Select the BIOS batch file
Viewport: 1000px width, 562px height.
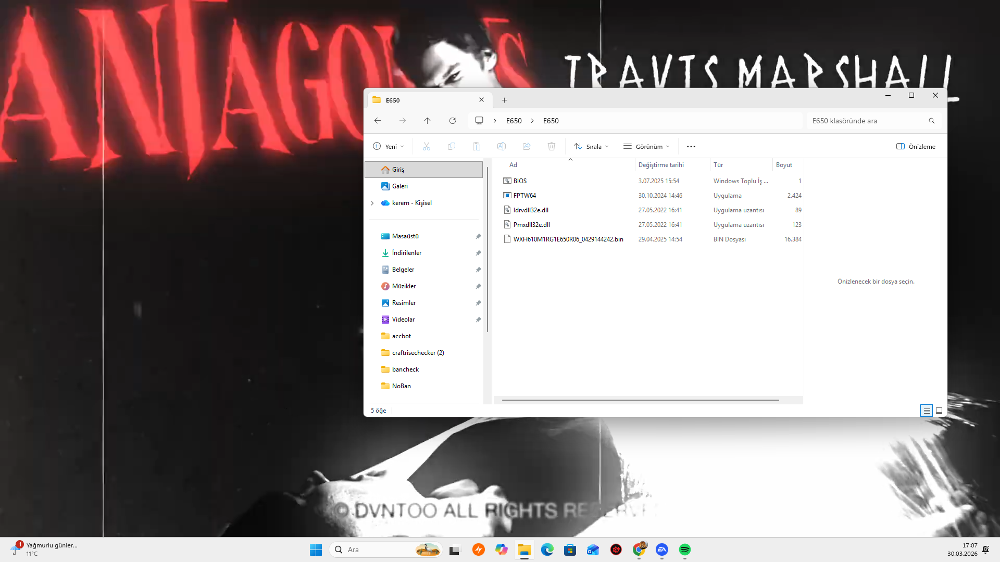pos(651,181)
